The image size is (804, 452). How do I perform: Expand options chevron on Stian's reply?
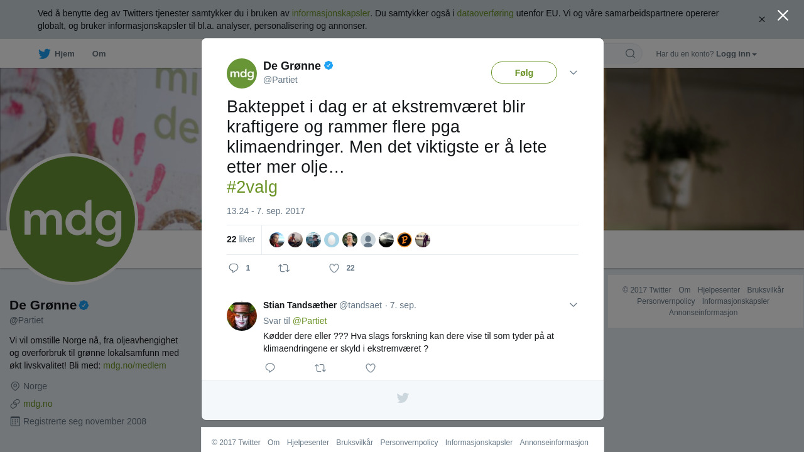[573, 304]
